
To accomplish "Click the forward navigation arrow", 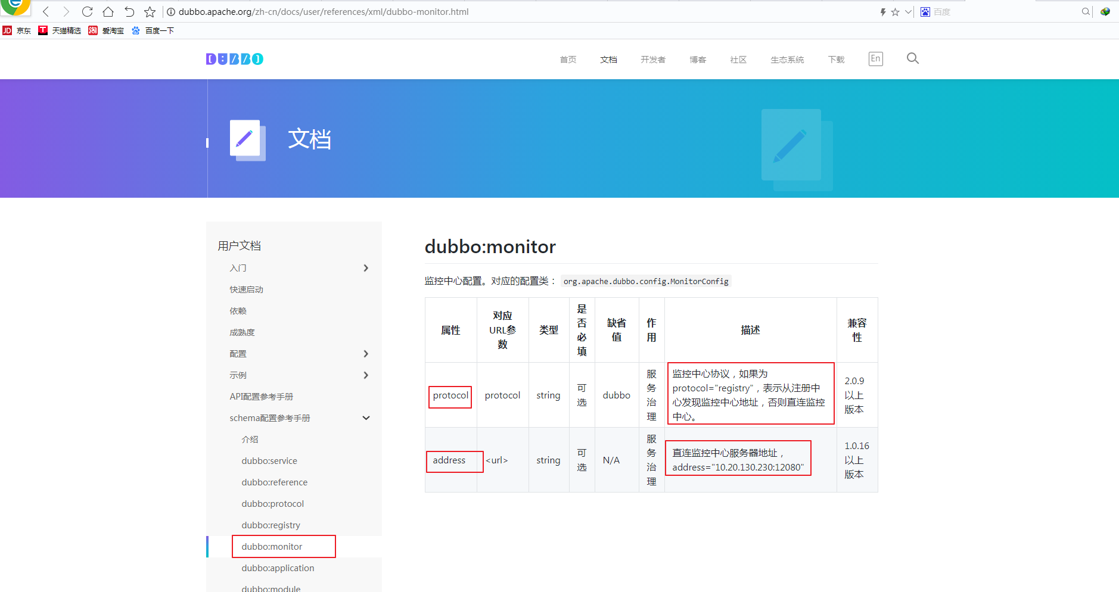I will click(66, 11).
